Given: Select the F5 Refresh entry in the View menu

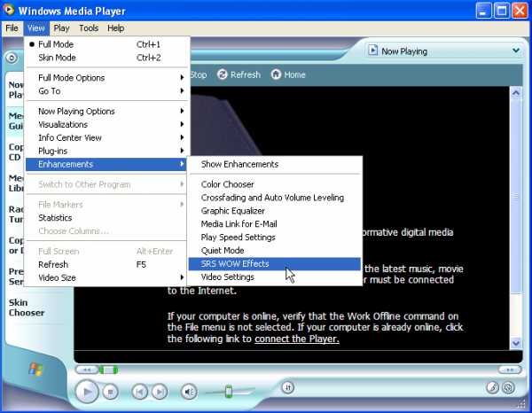Looking at the screenshot, I should pyautogui.click(x=106, y=264).
